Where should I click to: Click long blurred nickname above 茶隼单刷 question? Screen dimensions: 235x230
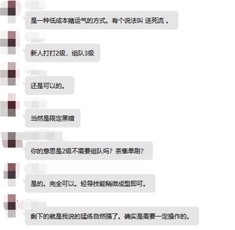tap(44, 136)
